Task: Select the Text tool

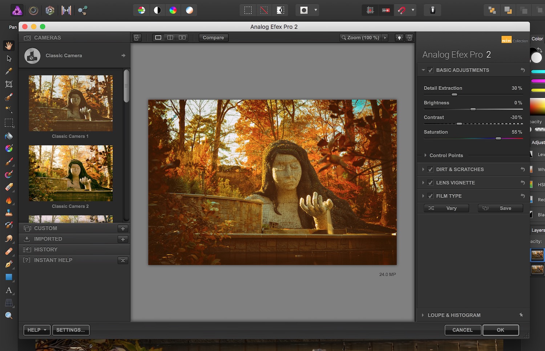Action: (x=9, y=290)
